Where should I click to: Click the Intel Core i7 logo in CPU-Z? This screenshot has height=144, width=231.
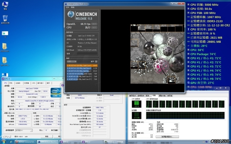coord(56,93)
